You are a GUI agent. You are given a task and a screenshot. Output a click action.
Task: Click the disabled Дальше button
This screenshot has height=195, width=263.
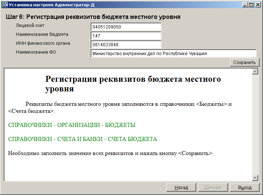pyautogui.click(x=213, y=188)
